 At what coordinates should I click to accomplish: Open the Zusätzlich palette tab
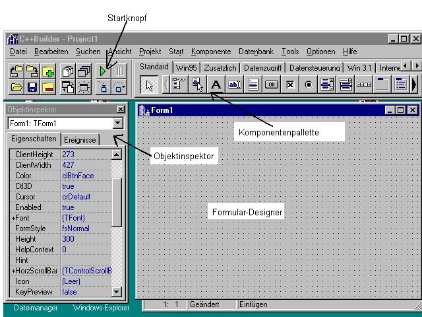[x=220, y=67]
